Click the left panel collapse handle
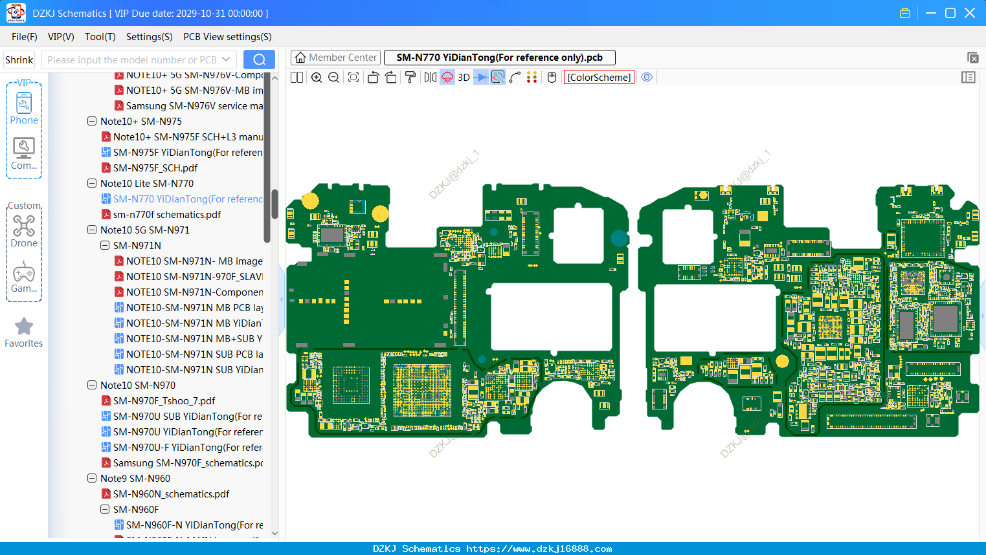The height and width of the screenshot is (555, 986). pos(282,299)
